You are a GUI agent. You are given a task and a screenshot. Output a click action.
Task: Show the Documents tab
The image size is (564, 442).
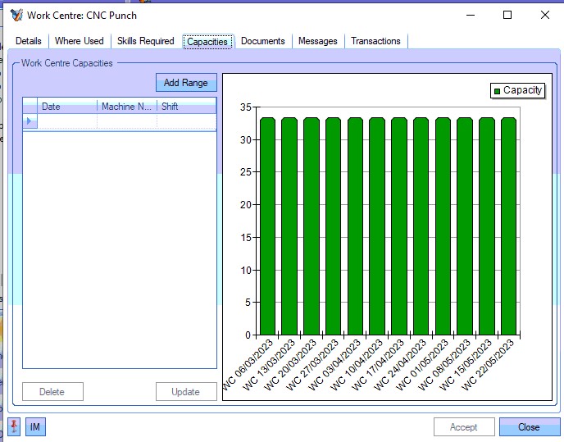click(x=262, y=41)
